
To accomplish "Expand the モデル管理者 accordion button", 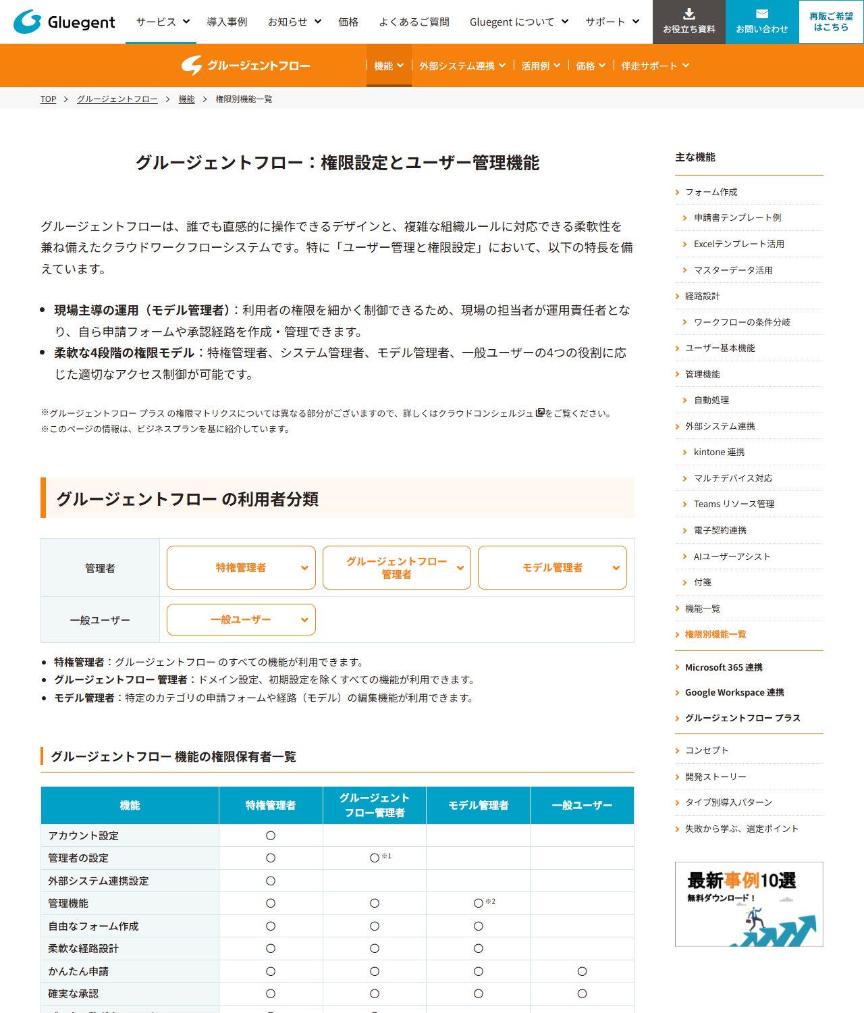I will pyautogui.click(x=552, y=567).
